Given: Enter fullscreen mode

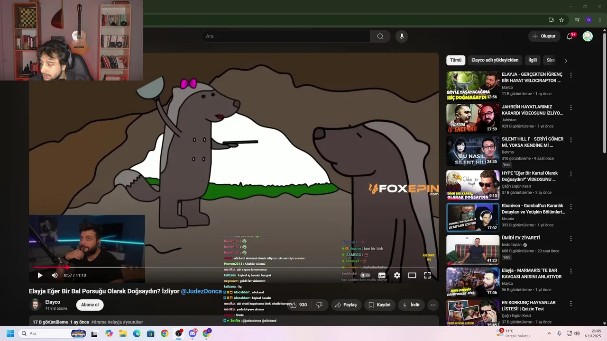Looking at the screenshot, I should click(427, 275).
